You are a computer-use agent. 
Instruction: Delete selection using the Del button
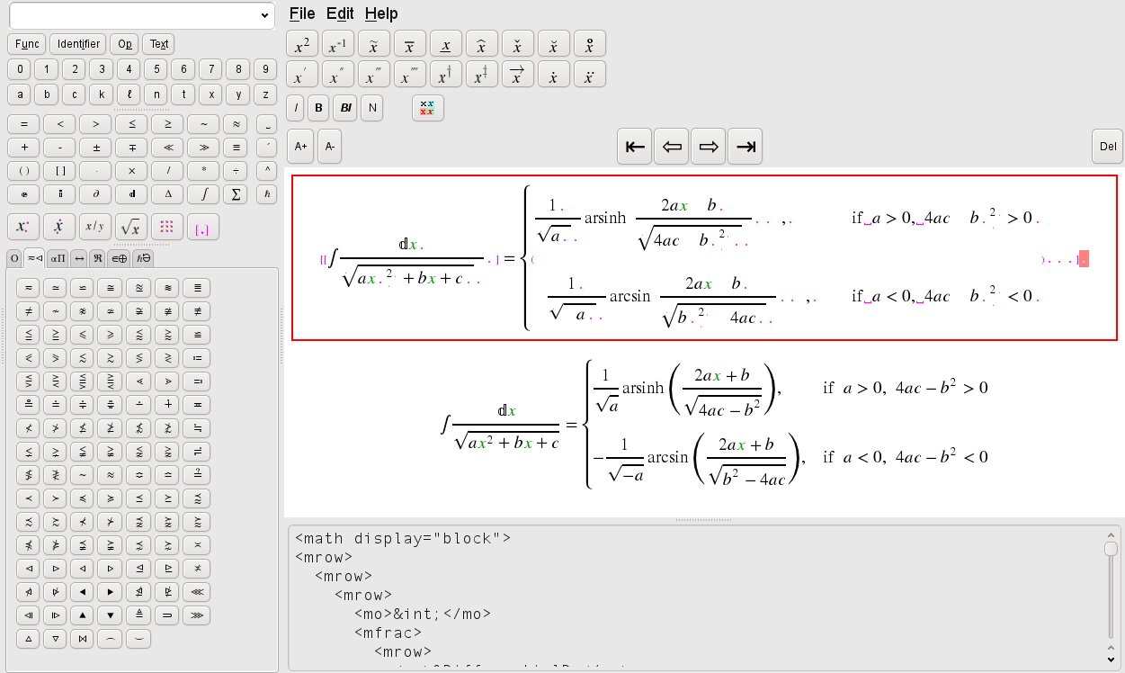pyautogui.click(x=1107, y=146)
